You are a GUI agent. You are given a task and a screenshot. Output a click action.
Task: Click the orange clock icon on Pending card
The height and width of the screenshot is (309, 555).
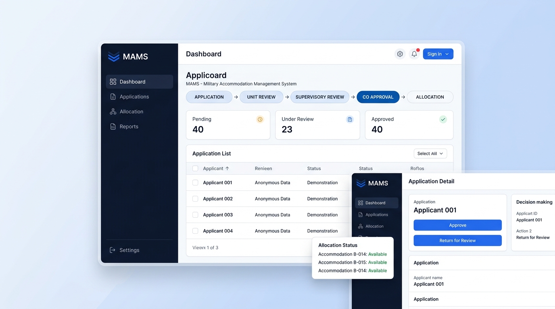pyautogui.click(x=260, y=119)
